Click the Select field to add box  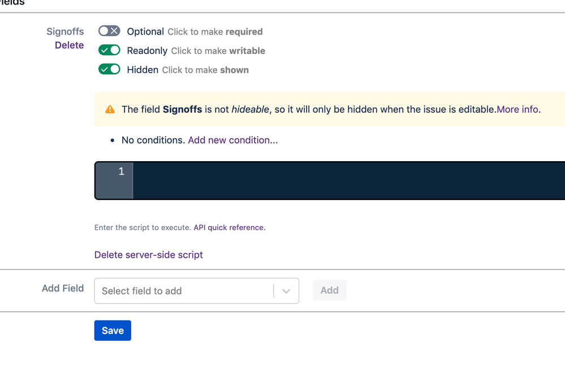pyautogui.click(x=196, y=291)
